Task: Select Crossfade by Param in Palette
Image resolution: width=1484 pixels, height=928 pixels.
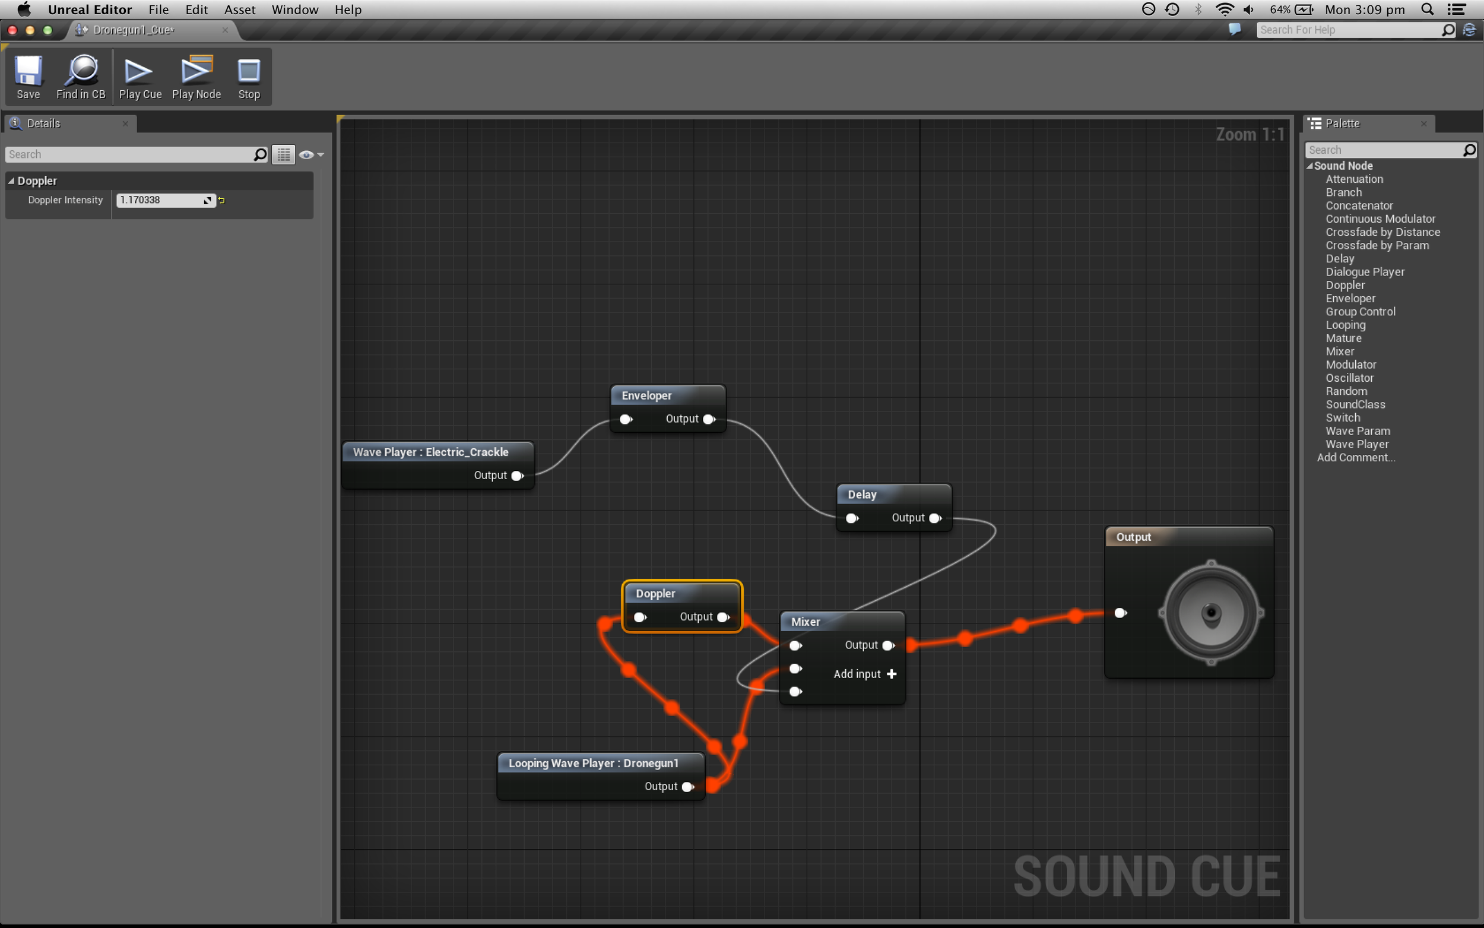Action: click(x=1377, y=245)
